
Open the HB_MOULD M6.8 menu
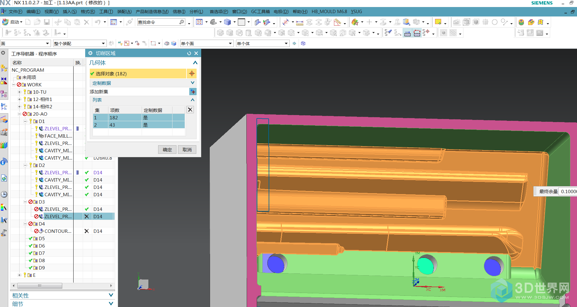[329, 12]
